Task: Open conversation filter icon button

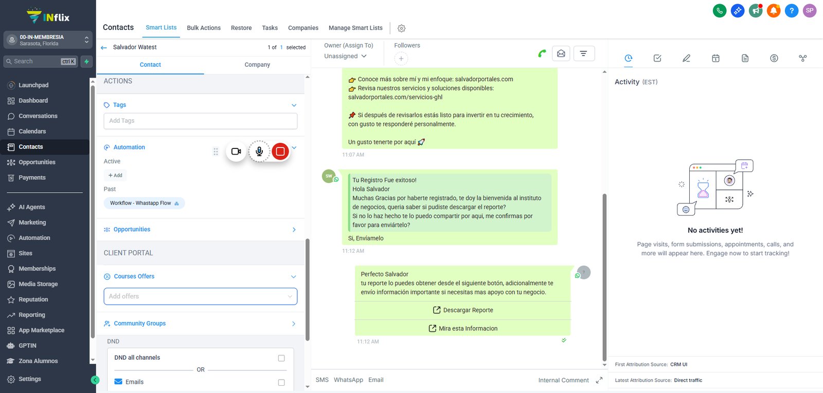Action: click(x=584, y=53)
